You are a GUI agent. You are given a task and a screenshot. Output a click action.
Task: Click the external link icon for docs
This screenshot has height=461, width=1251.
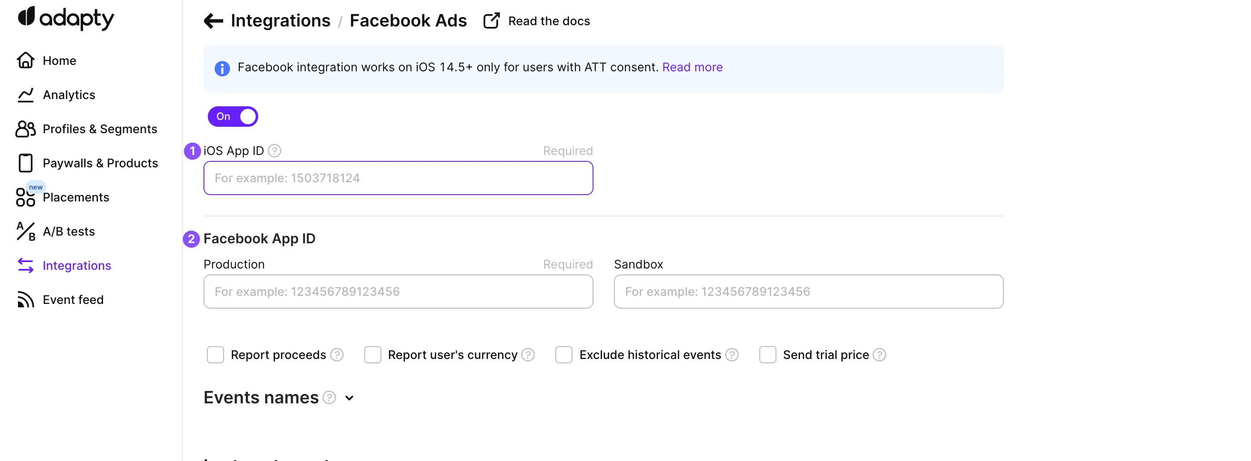[x=491, y=21]
